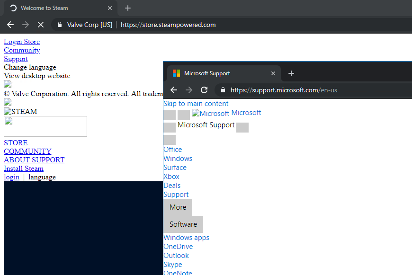
Task: Click the Microsoft Support heading text
Action: (206, 125)
